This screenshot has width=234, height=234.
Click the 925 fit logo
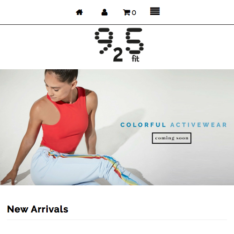119,45
